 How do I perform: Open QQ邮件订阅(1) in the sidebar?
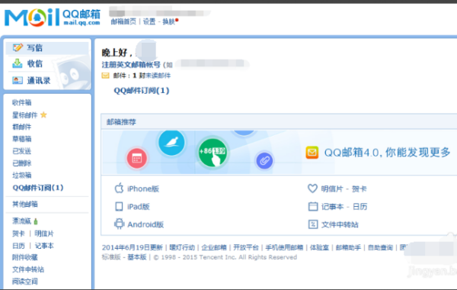point(38,188)
